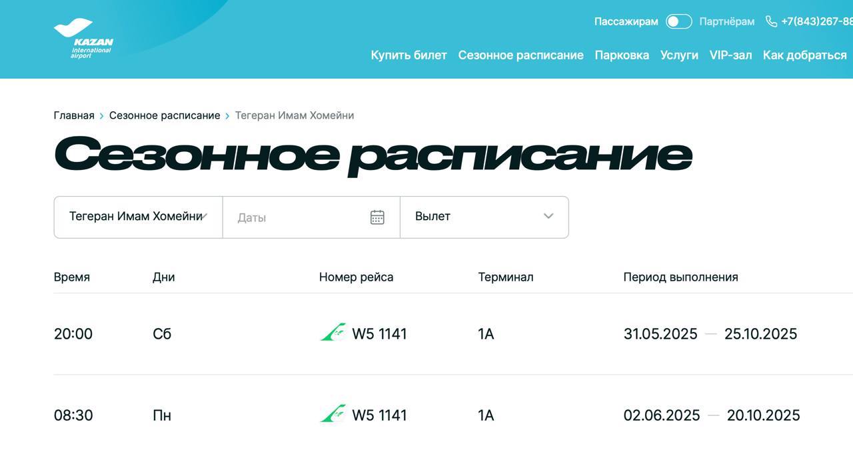Click Сезонное расписание breadcrumb link
Screen dimensions: 853x472
pos(165,115)
